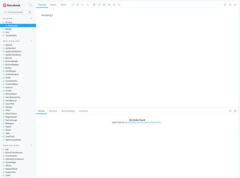The width and height of the screenshot is (240, 178).
Task: Click the zoom out magnifier icon
Action: 83,5
